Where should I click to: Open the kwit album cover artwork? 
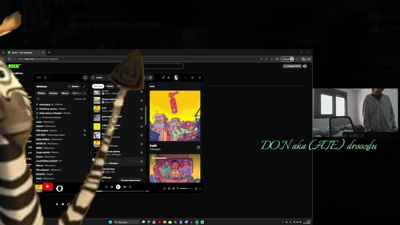click(175, 116)
